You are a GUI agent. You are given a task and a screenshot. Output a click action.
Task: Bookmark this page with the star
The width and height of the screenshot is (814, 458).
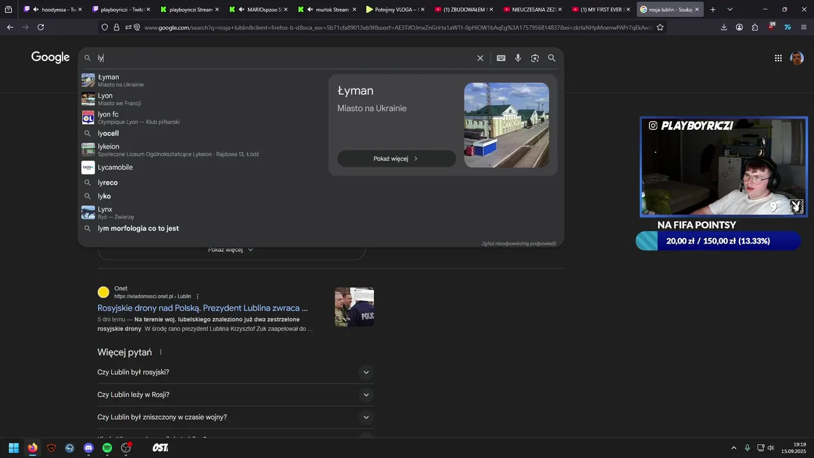click(x=660, y=27)
